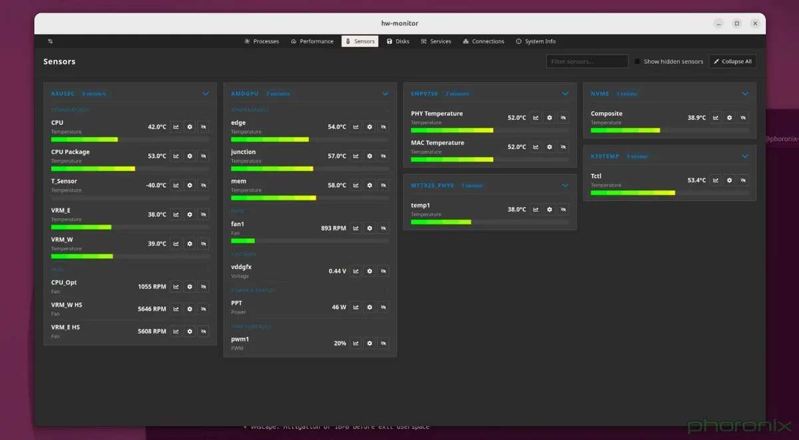This screenshot has width=799, height=440.
Task: Switch to the Disks tab
Action: coord(398,41)
